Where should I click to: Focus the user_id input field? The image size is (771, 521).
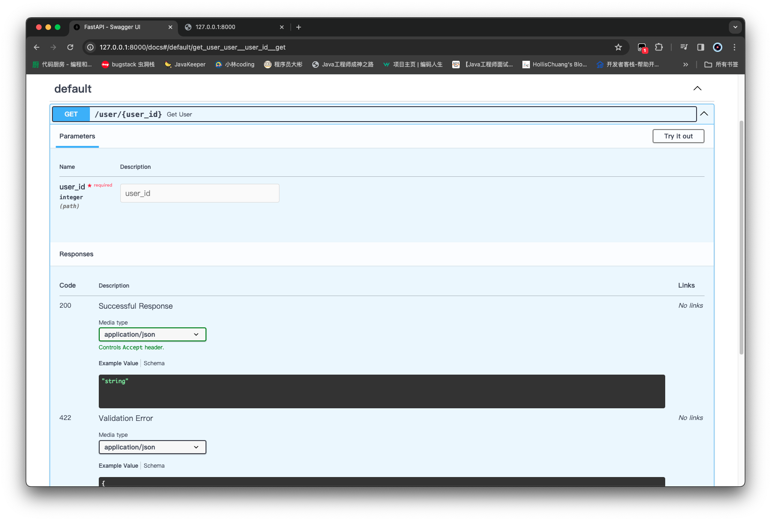pos(200,193)
